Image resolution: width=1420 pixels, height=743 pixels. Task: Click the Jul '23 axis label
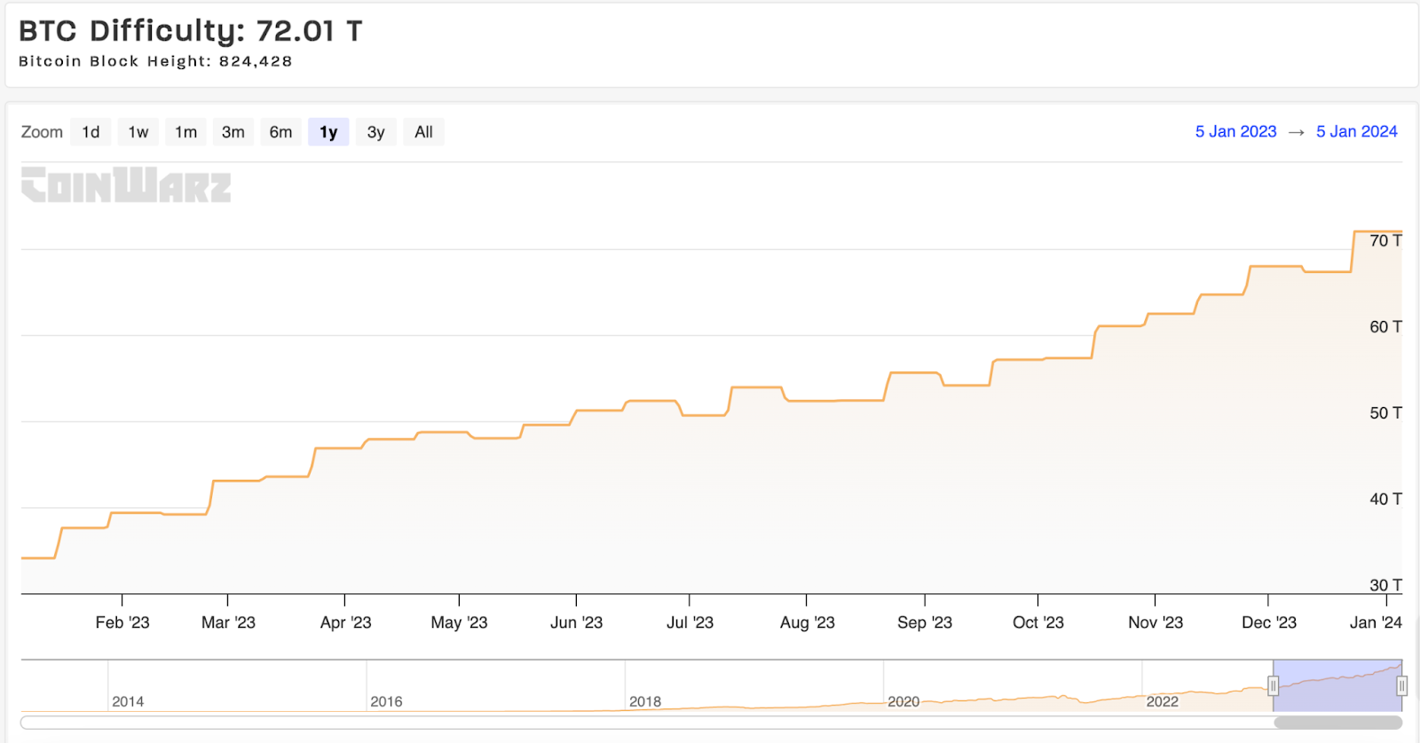click(690, 622)
